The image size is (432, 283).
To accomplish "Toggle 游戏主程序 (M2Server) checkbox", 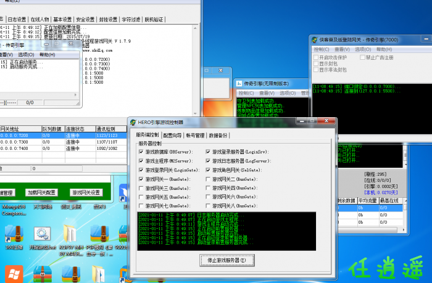I will coord(141,161).
